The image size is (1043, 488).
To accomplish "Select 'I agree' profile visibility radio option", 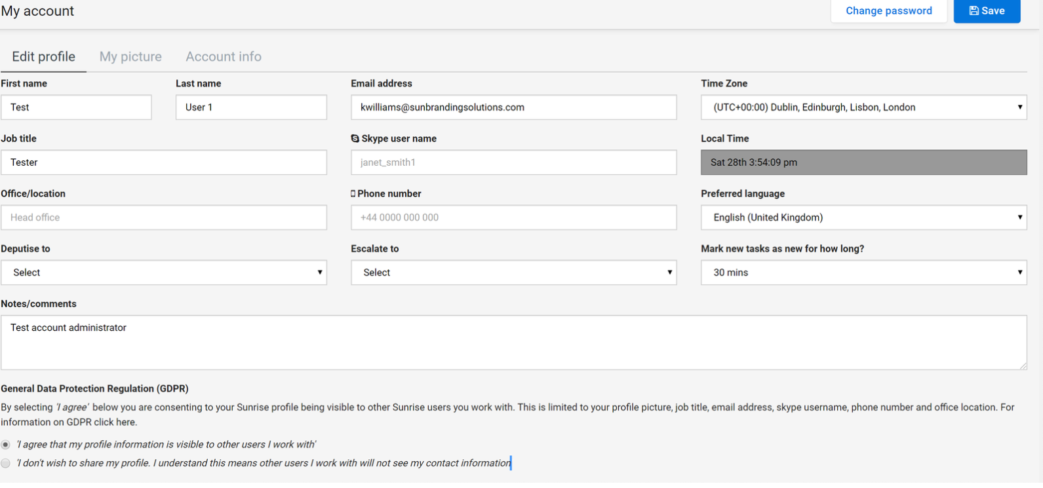I will pyautogui.click(x=6, y=445).
